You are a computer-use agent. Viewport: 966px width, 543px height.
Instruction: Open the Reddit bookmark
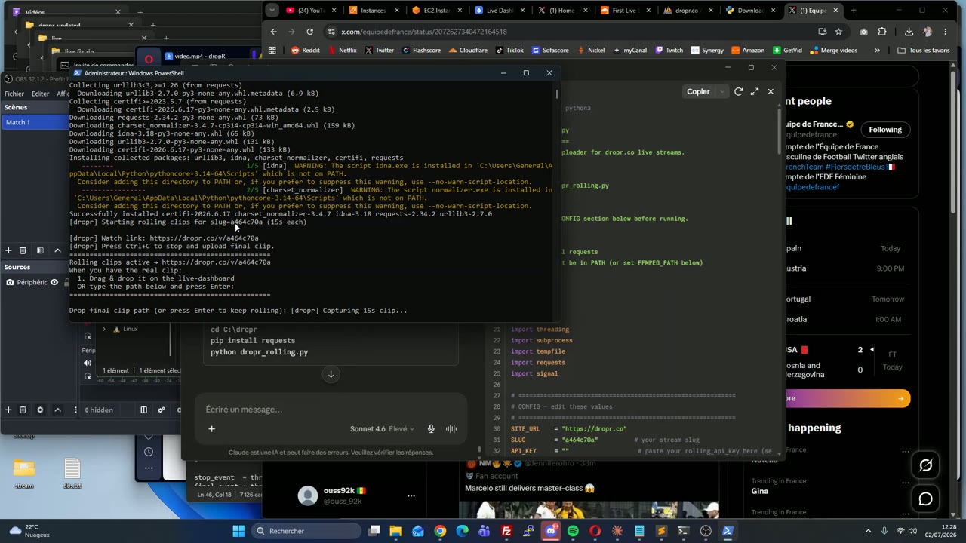point(305,51)
